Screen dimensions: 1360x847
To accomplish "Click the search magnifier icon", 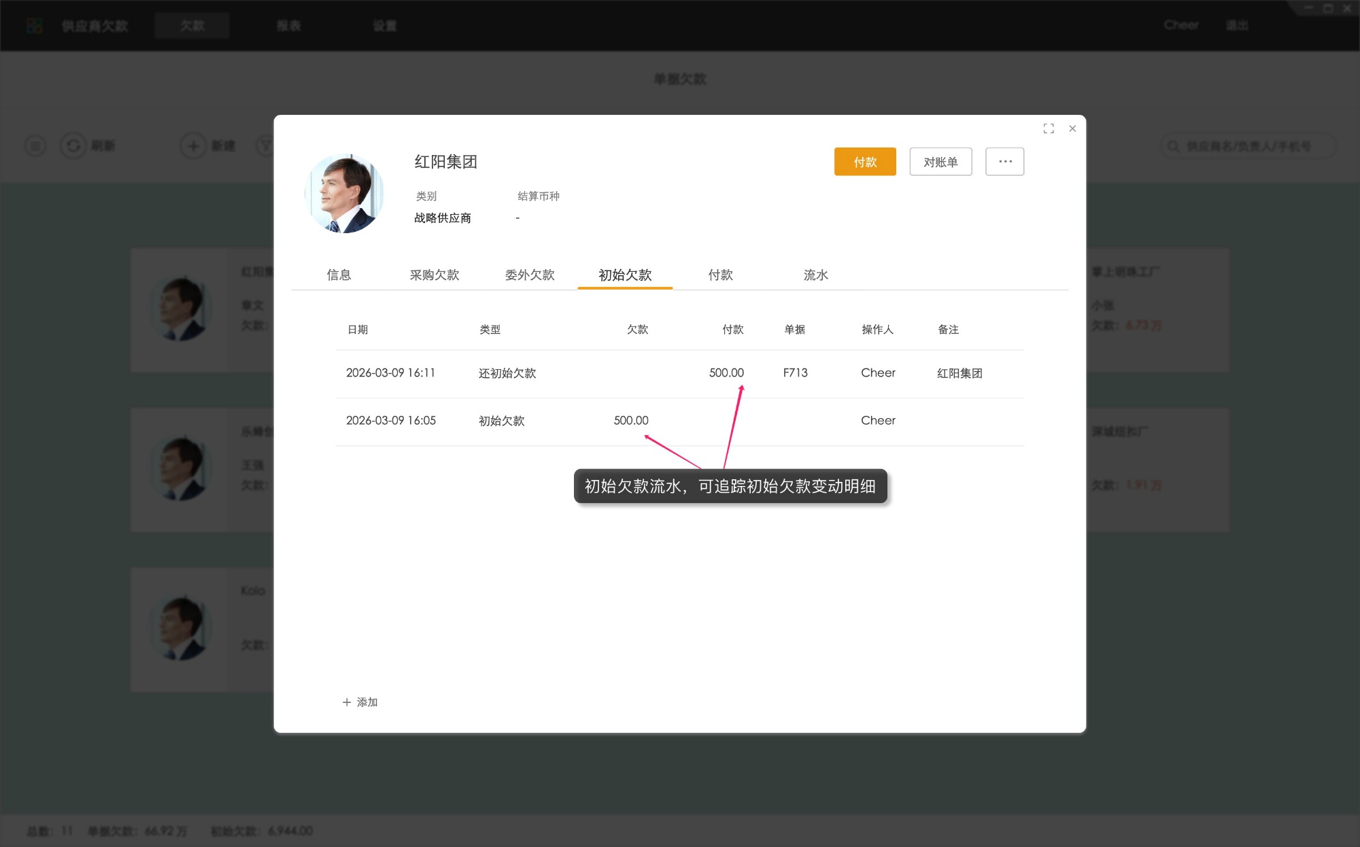I will (1172, 145).
